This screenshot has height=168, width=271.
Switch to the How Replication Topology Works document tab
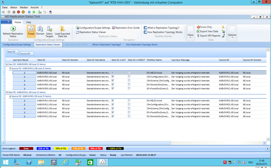pos(142,45)
